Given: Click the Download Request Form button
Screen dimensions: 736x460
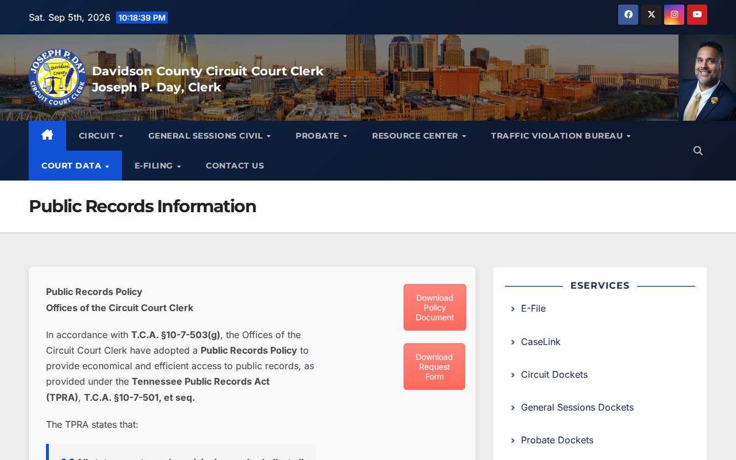Looking at the screenshot, I should point(434,367).
